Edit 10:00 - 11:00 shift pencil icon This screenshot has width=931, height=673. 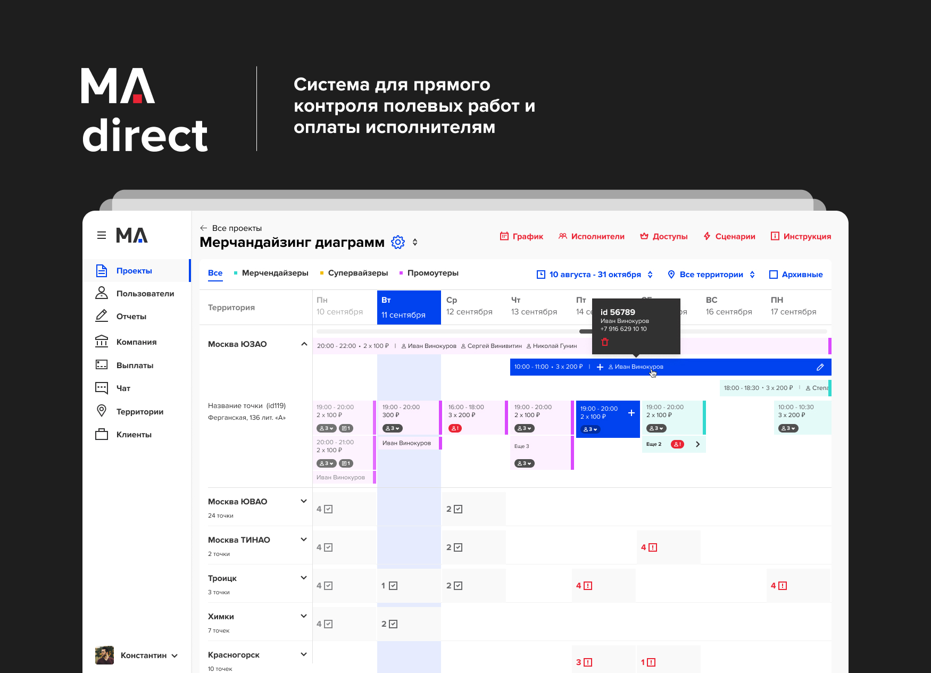820,367
